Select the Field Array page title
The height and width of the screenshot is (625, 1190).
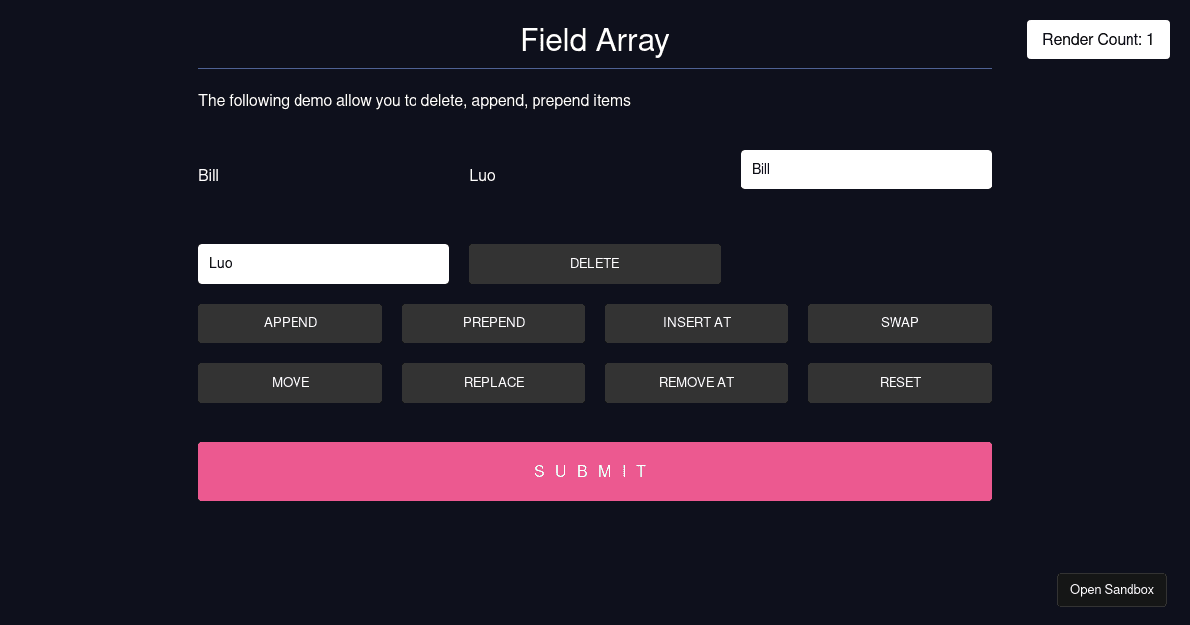594,40
